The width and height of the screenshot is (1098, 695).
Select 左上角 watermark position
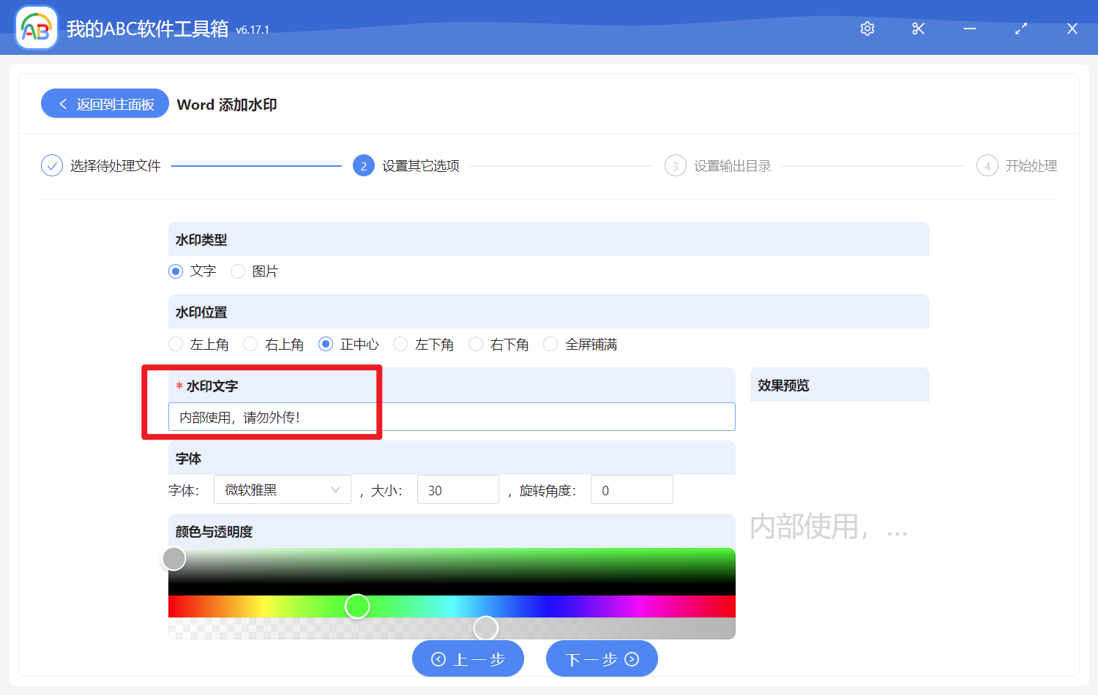tap(176, 344)
